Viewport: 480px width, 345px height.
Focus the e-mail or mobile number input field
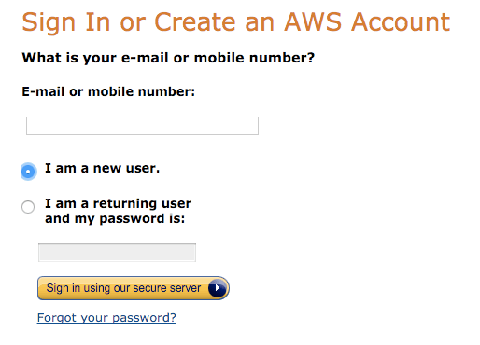142,126
